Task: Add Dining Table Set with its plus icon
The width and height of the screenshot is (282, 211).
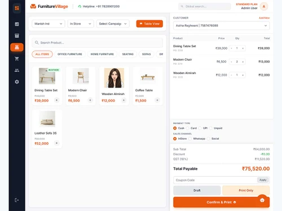Action: pyautogui.click(x=56, y=100)
